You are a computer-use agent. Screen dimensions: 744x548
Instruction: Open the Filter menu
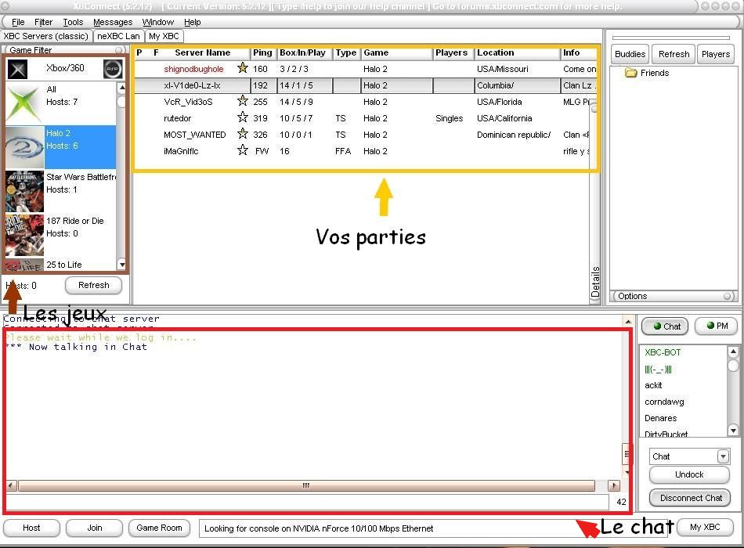tap(43, 22)
